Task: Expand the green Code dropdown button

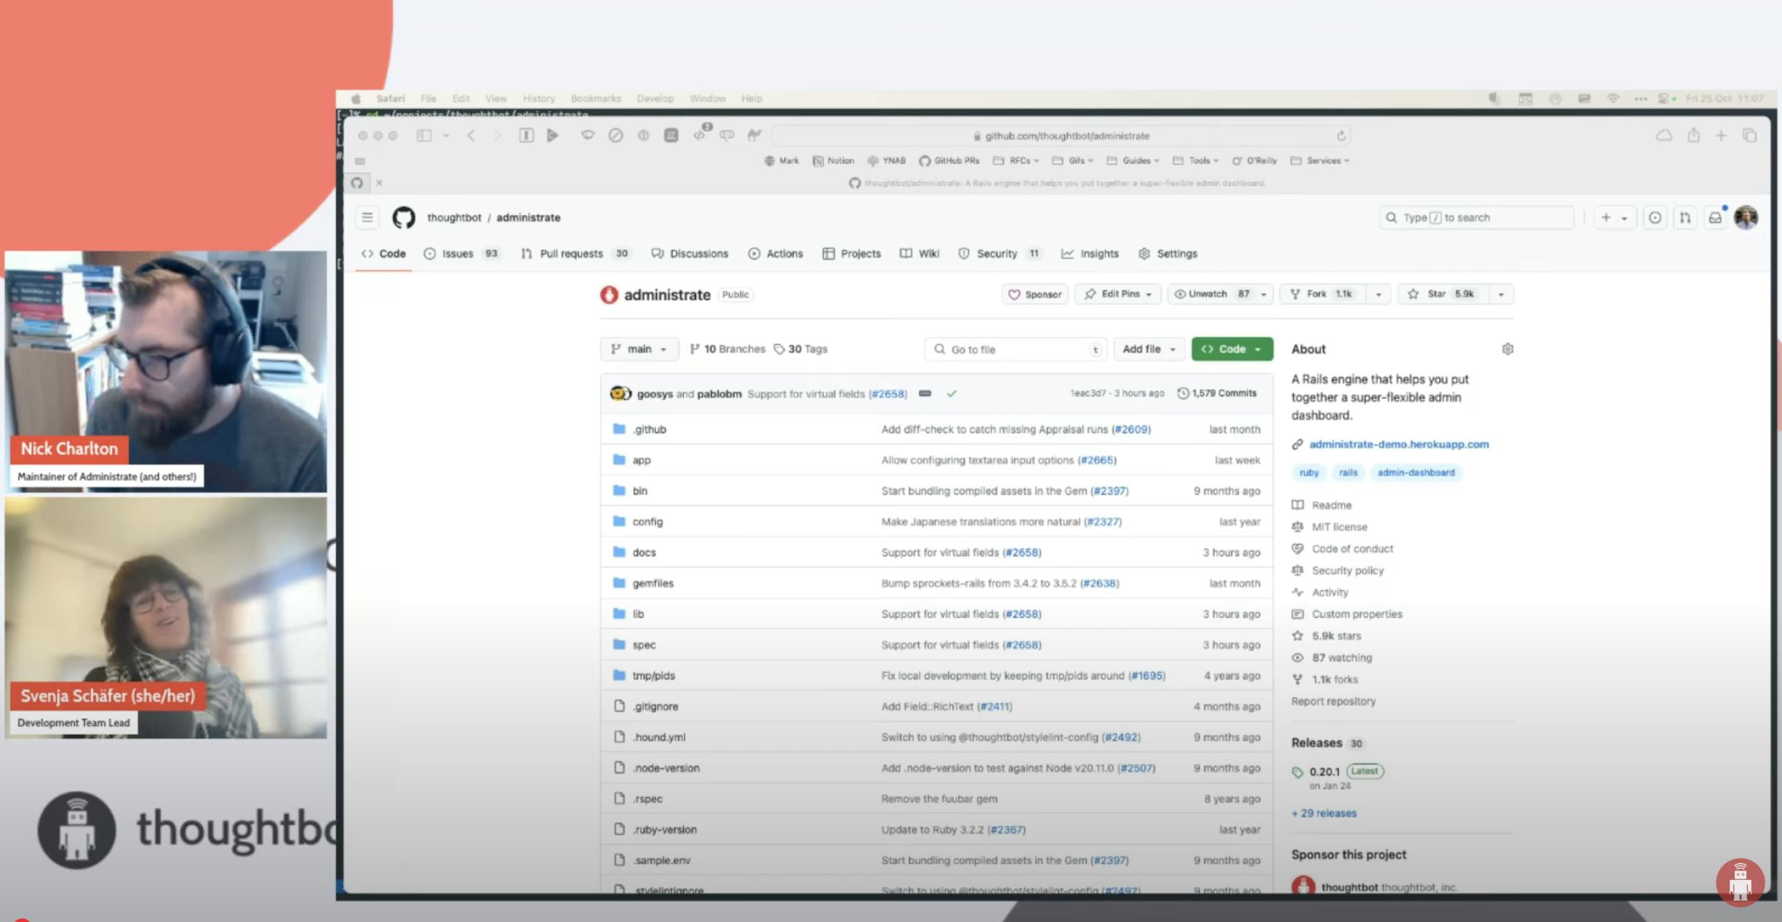Action: 1232,349
